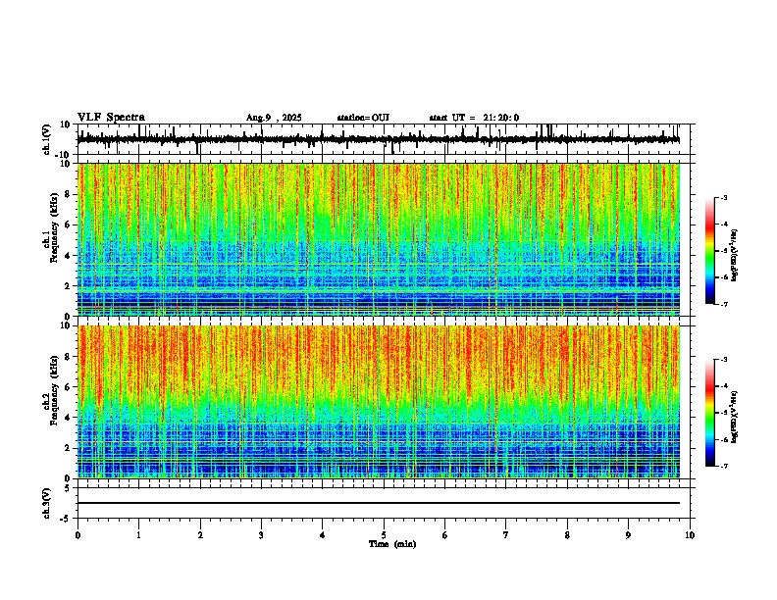Screen dimensions: 777x600
Task: Click the '2' kHz tick of ch.2 spectrogram
Action: tap(68, 448)
